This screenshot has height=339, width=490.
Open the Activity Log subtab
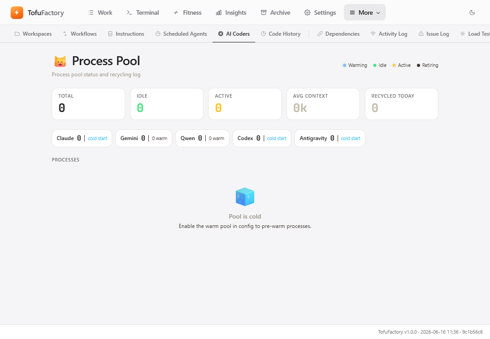(x=389, y=34)
